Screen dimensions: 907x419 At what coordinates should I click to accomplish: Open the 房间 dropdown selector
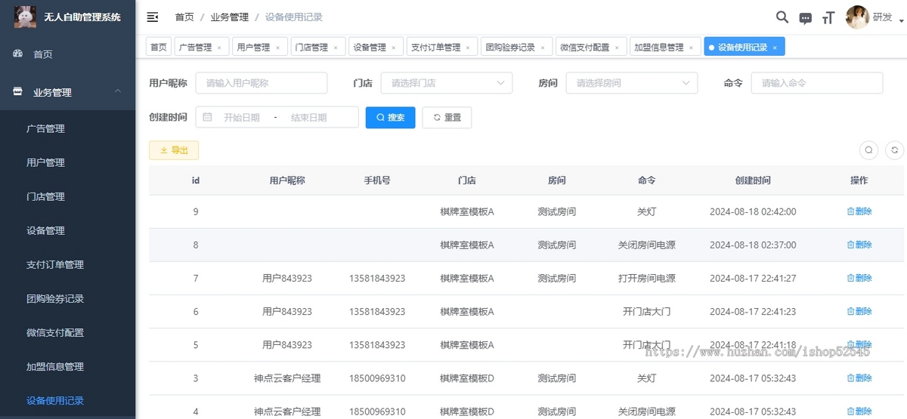pos(632,83)
